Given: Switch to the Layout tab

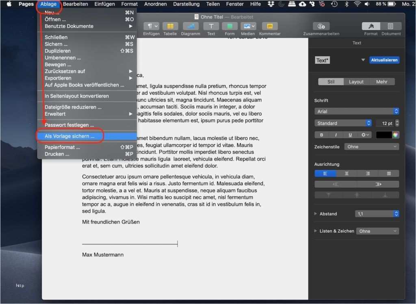Looking at the screenshot, I should tap(356, 81).
